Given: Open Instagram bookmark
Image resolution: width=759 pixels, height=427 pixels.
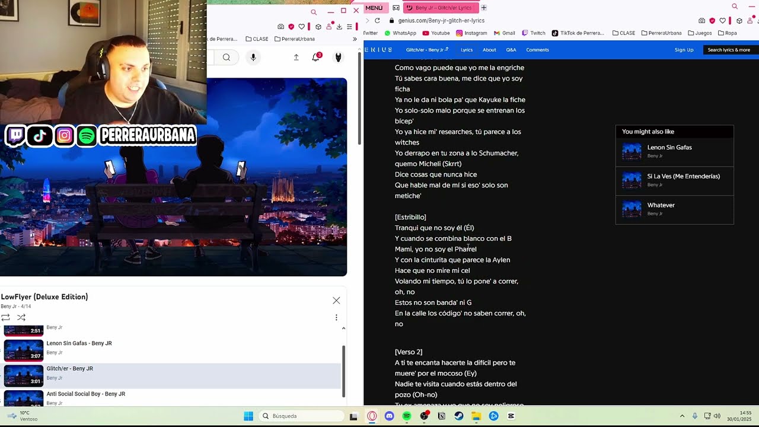Looking at the screenshot, I should (x=471, y=33).
